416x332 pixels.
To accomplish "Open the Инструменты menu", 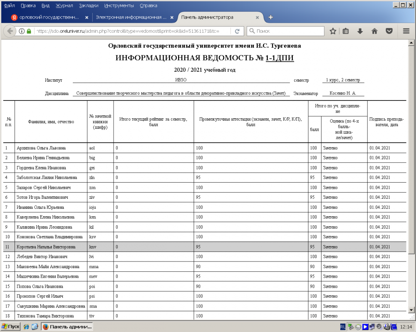I will tap(119, 6).
